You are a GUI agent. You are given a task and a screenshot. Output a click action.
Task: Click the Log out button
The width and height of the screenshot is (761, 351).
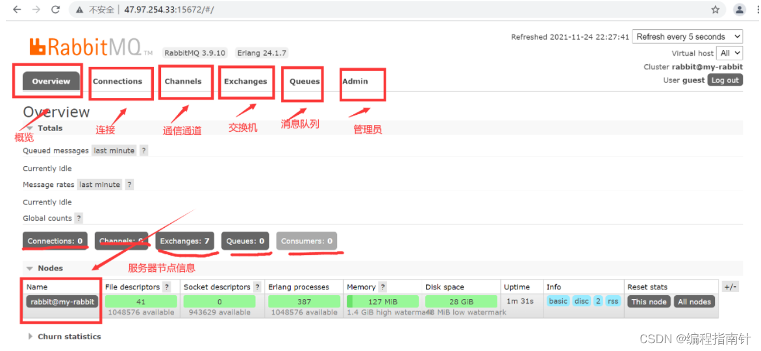[725, 80]
